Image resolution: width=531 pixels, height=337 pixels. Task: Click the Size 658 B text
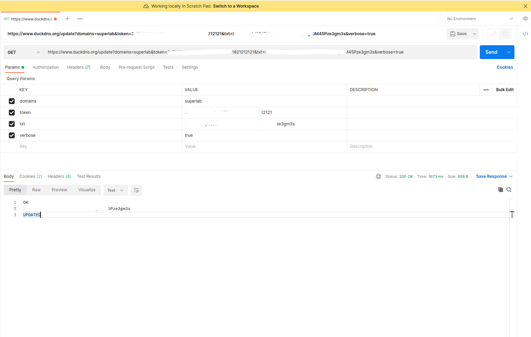point(458,176)
